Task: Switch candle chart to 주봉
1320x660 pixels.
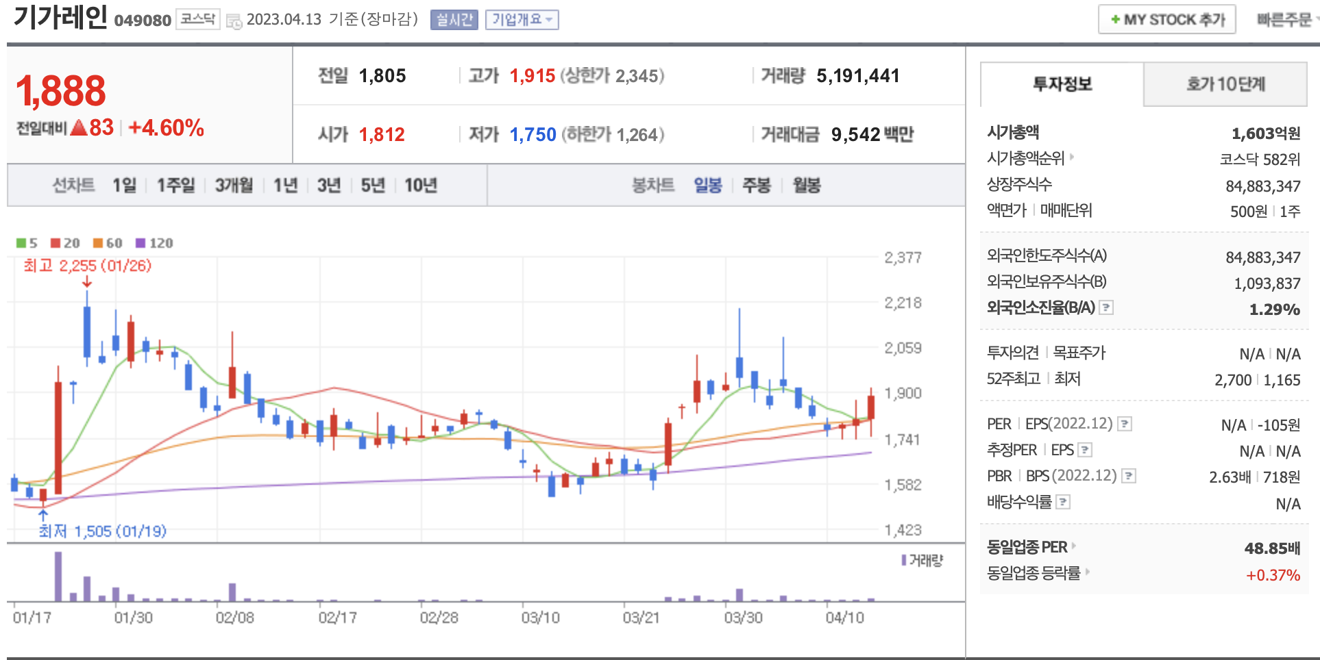Action: pos(757,186)
